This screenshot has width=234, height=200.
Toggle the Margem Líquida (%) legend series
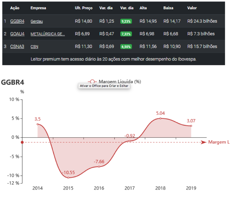tap(114, 81)
